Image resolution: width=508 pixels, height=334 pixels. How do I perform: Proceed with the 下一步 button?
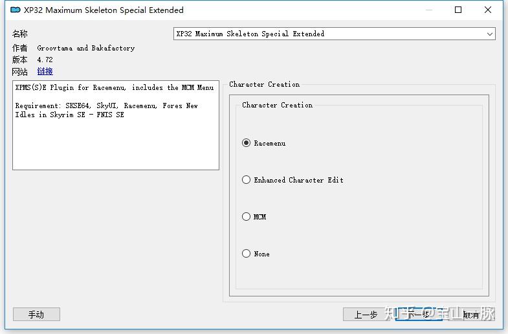(419, 314)
